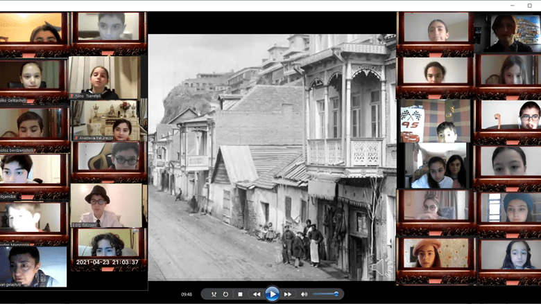Click the old street photograph in the center

[272, 157]
